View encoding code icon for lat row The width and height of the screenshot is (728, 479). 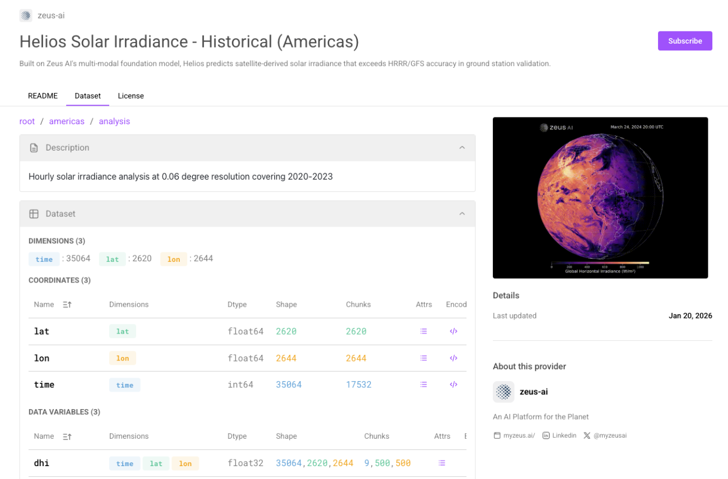[454, 331]
